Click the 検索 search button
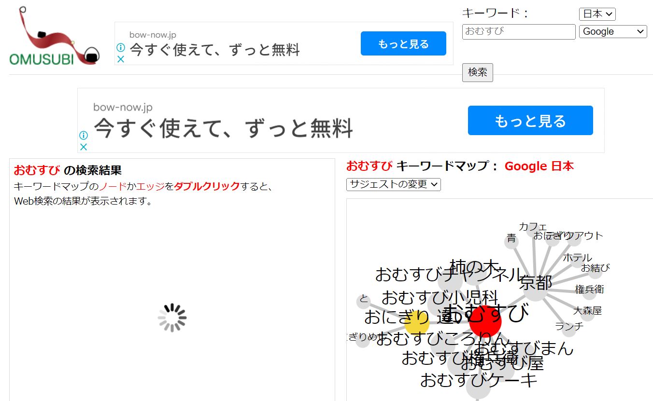Viewport: 653px width, 401px height. click(x=478, y=72)
